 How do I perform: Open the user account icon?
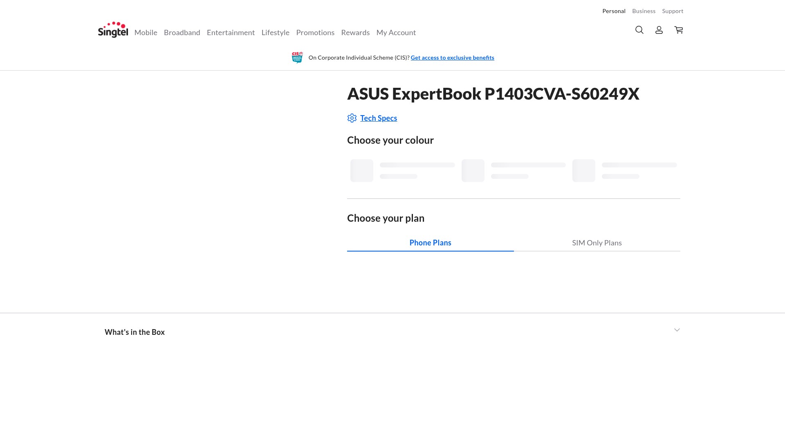[x=659, y=30]
